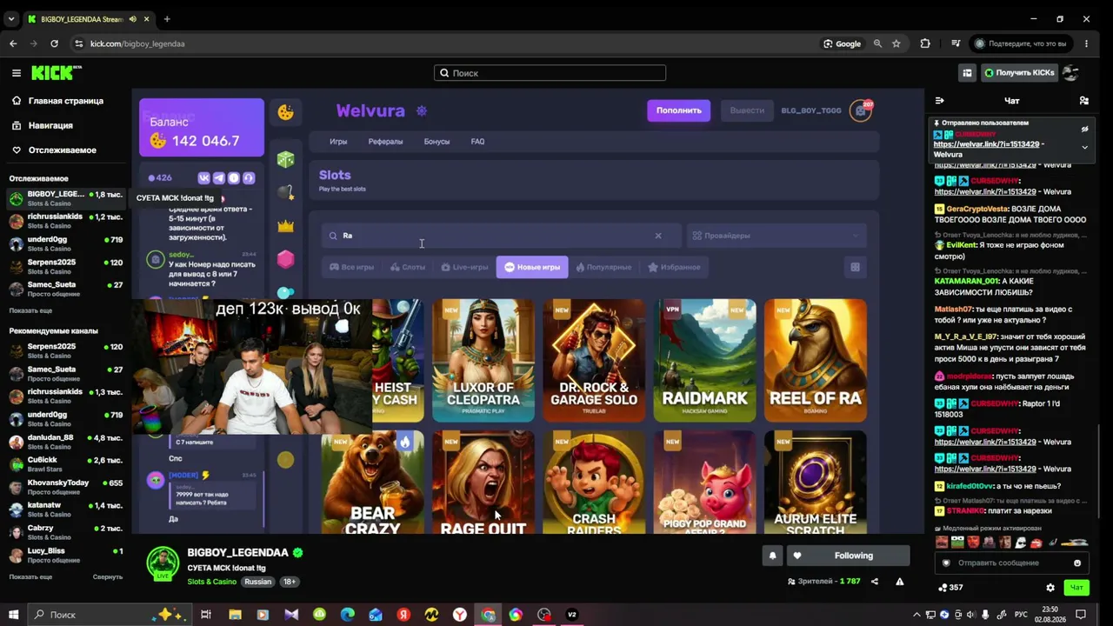This screenshot has height=626, width=1113.
Task: Open the Telegram icon in Welvura chat
Action: (219, 178)
